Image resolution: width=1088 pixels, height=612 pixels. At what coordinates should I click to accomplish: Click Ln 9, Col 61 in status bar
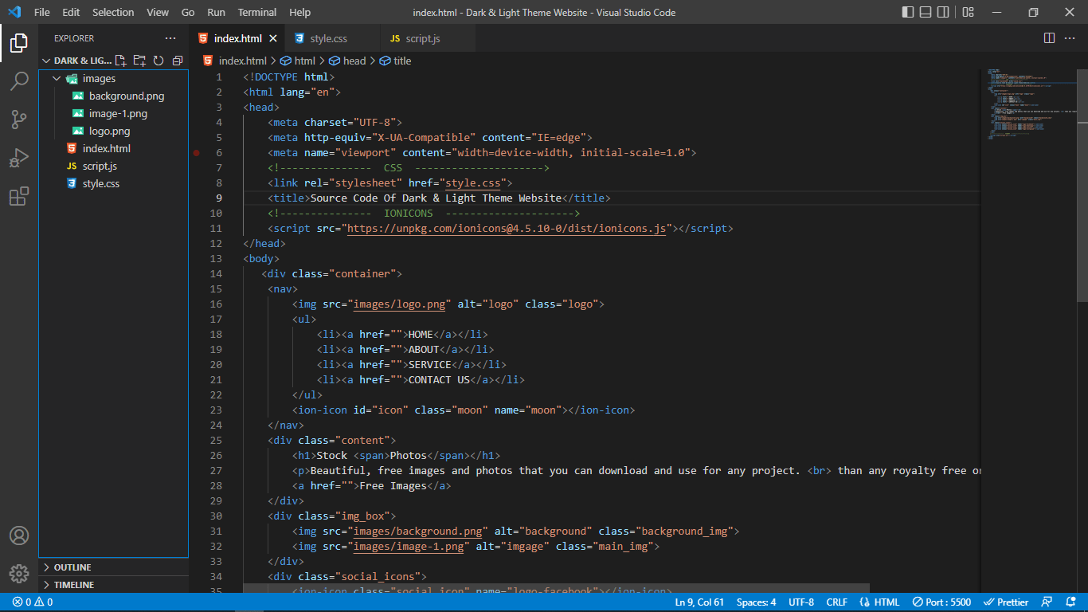pos(699,602)
